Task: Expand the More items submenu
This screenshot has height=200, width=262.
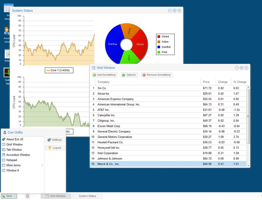Action: tap(23, 165)
